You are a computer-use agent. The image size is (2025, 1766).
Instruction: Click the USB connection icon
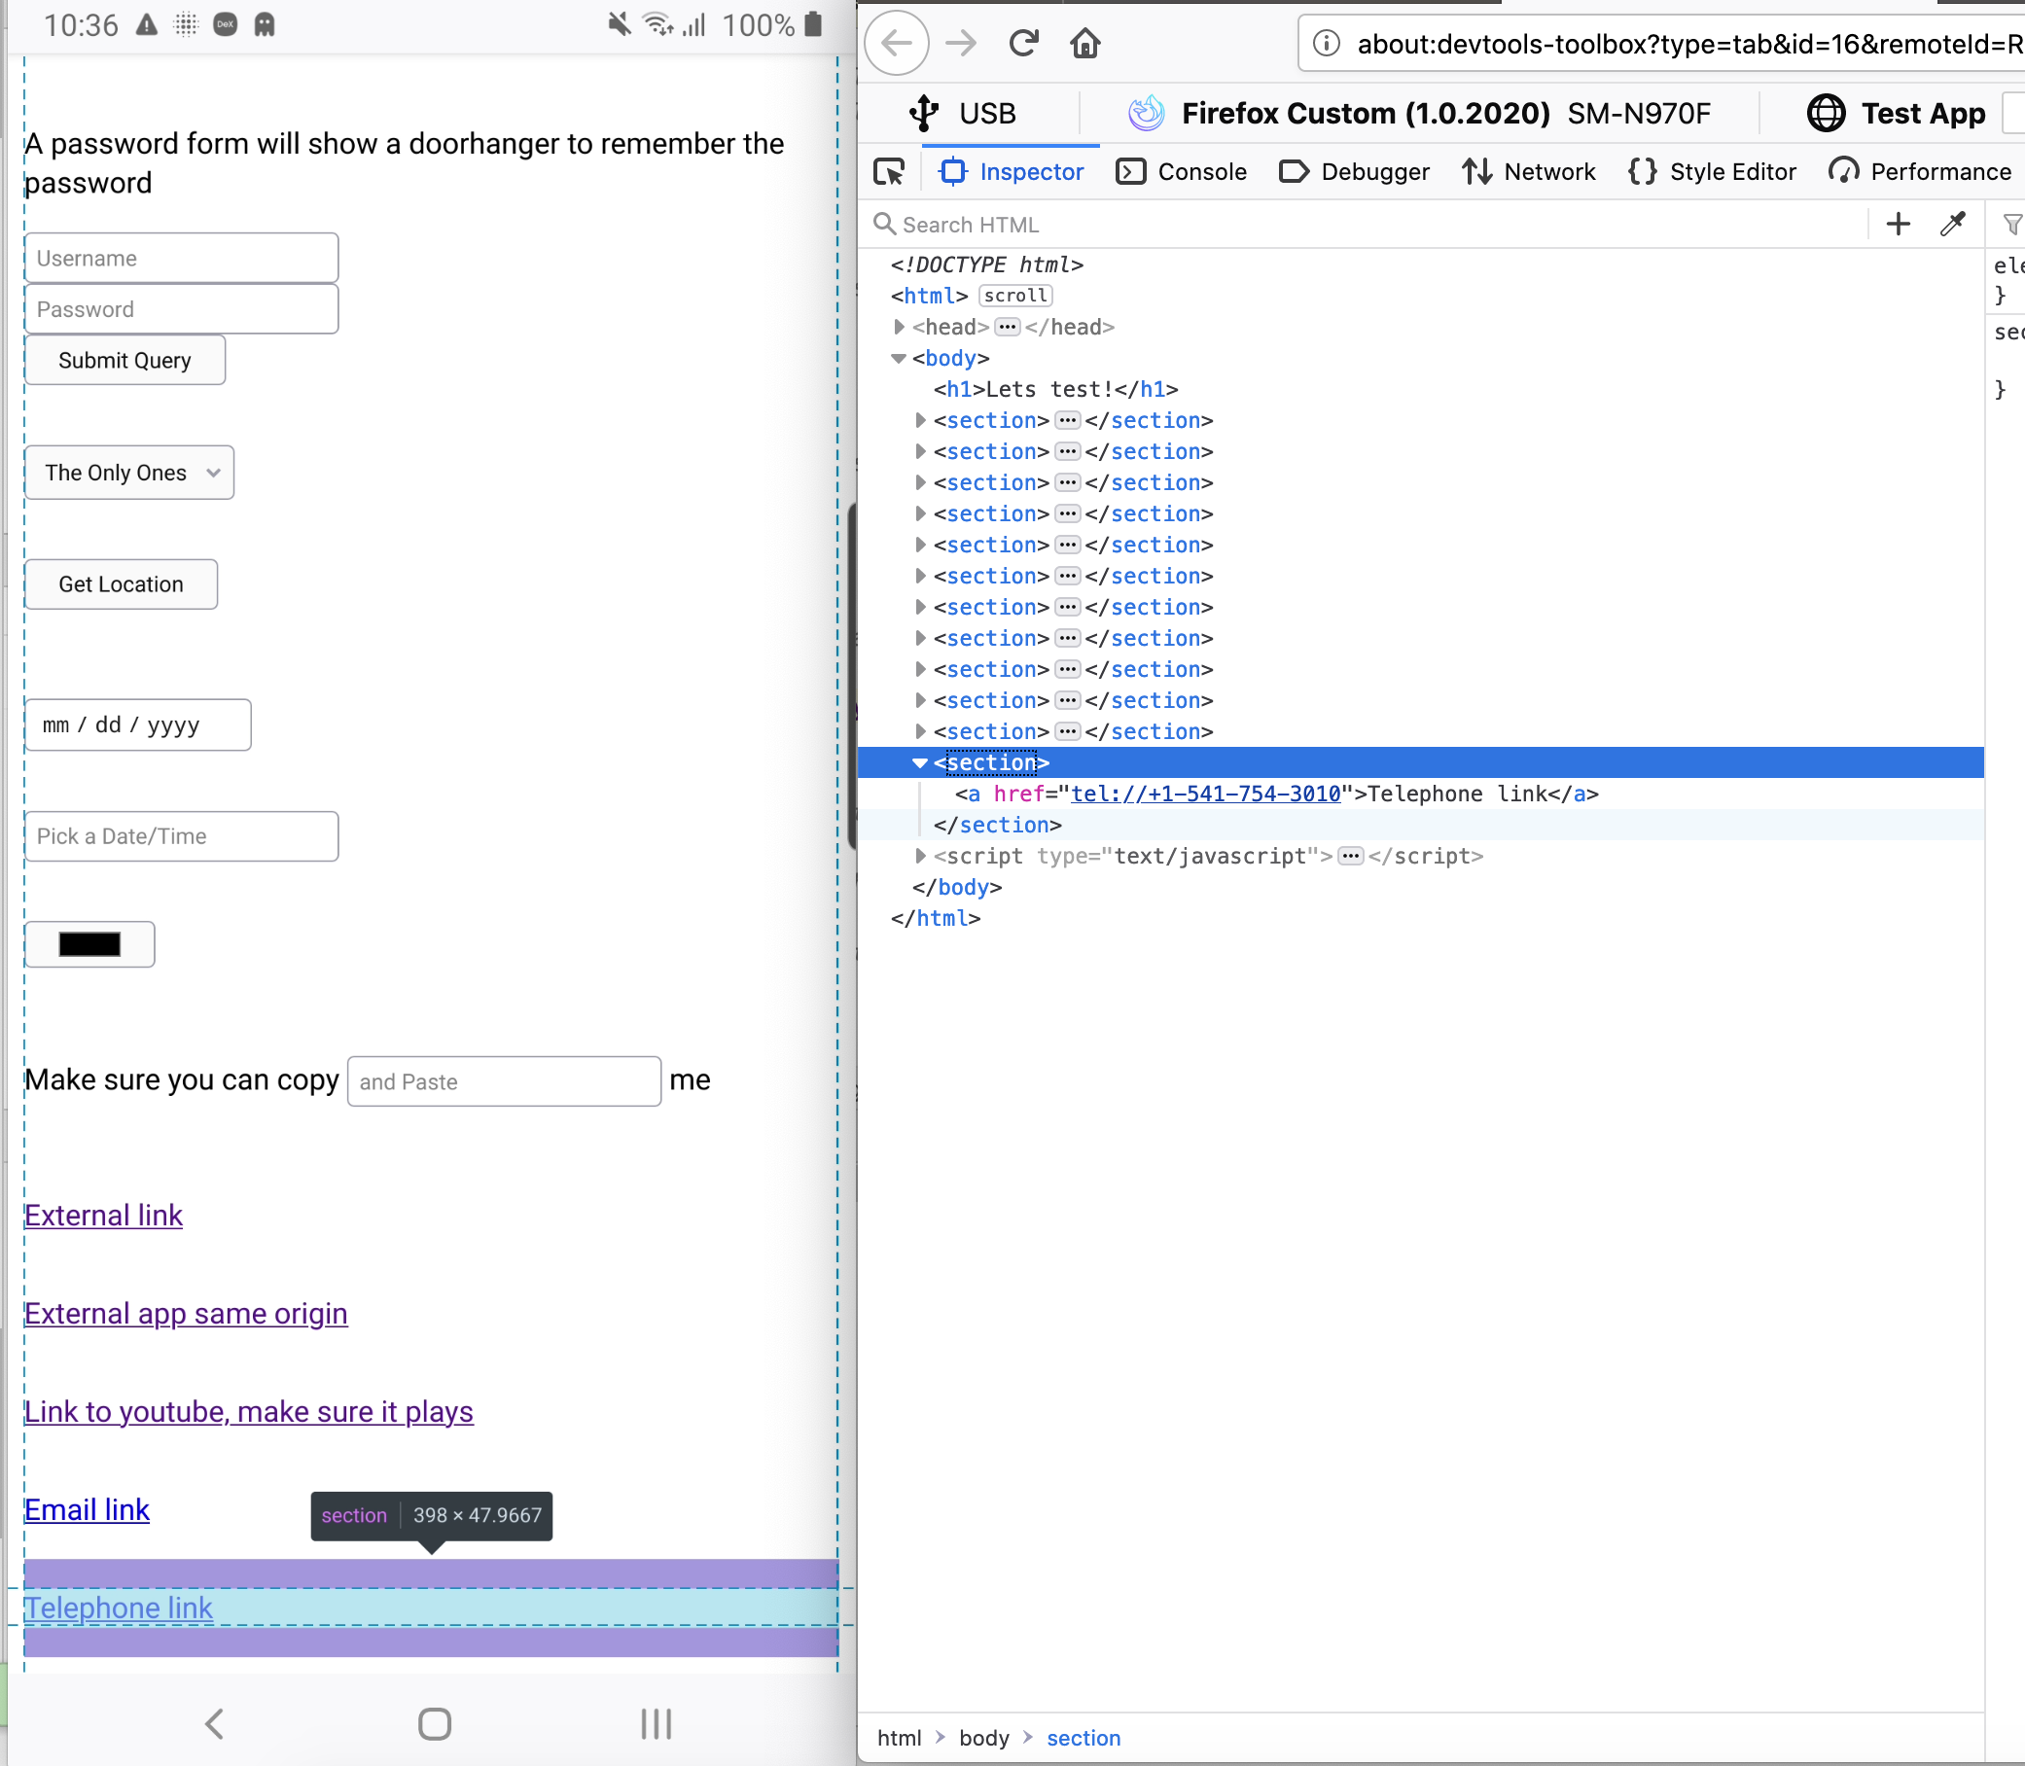922,113
